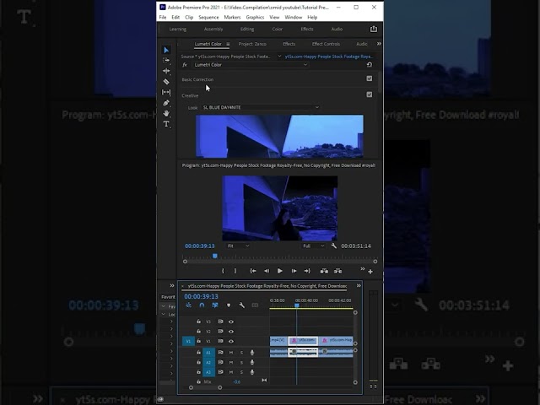540x405 pixels.
Task: Click the V1 source patch button
Action: [188, 341]
